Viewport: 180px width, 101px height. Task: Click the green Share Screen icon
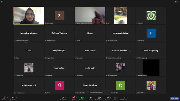pos(82,98)
